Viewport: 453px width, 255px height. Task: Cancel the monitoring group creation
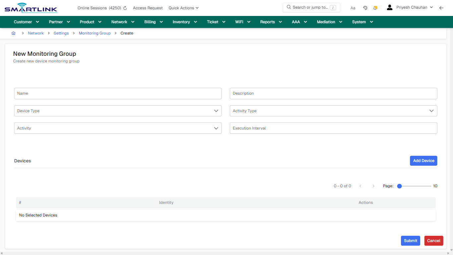click(433, 240)
